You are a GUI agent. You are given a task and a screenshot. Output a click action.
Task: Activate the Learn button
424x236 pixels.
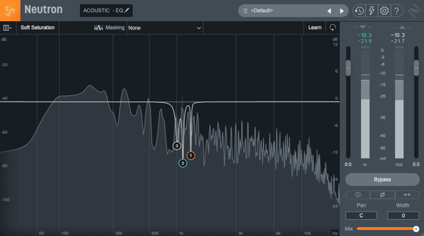coord(315,28)
